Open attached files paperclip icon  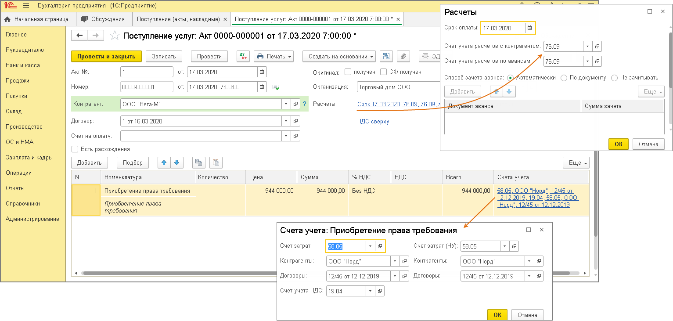(403, 56)
